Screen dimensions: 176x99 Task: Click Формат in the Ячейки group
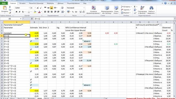pyautogui.click(x=126, y=13)
